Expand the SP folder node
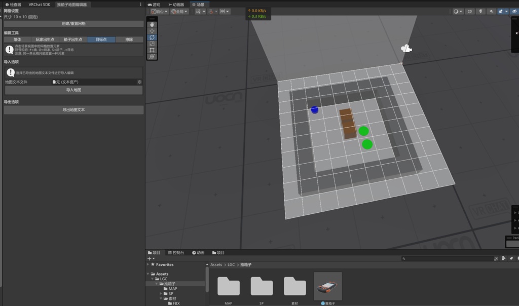Image resolution: width=519 pixels, height=306 pixels. click(161, 293)
